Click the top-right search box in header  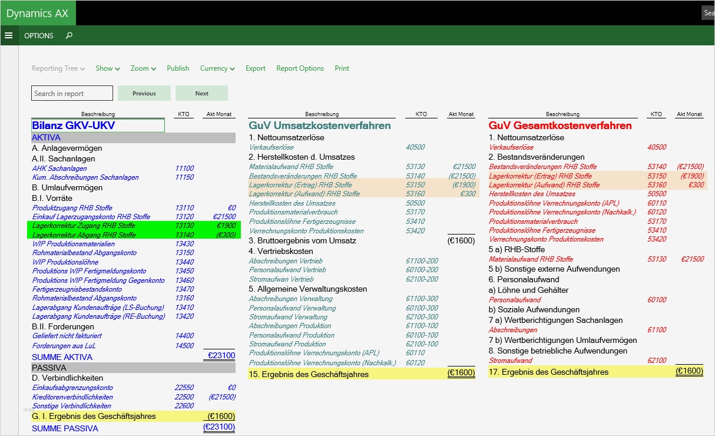click(x=709, y=13)
